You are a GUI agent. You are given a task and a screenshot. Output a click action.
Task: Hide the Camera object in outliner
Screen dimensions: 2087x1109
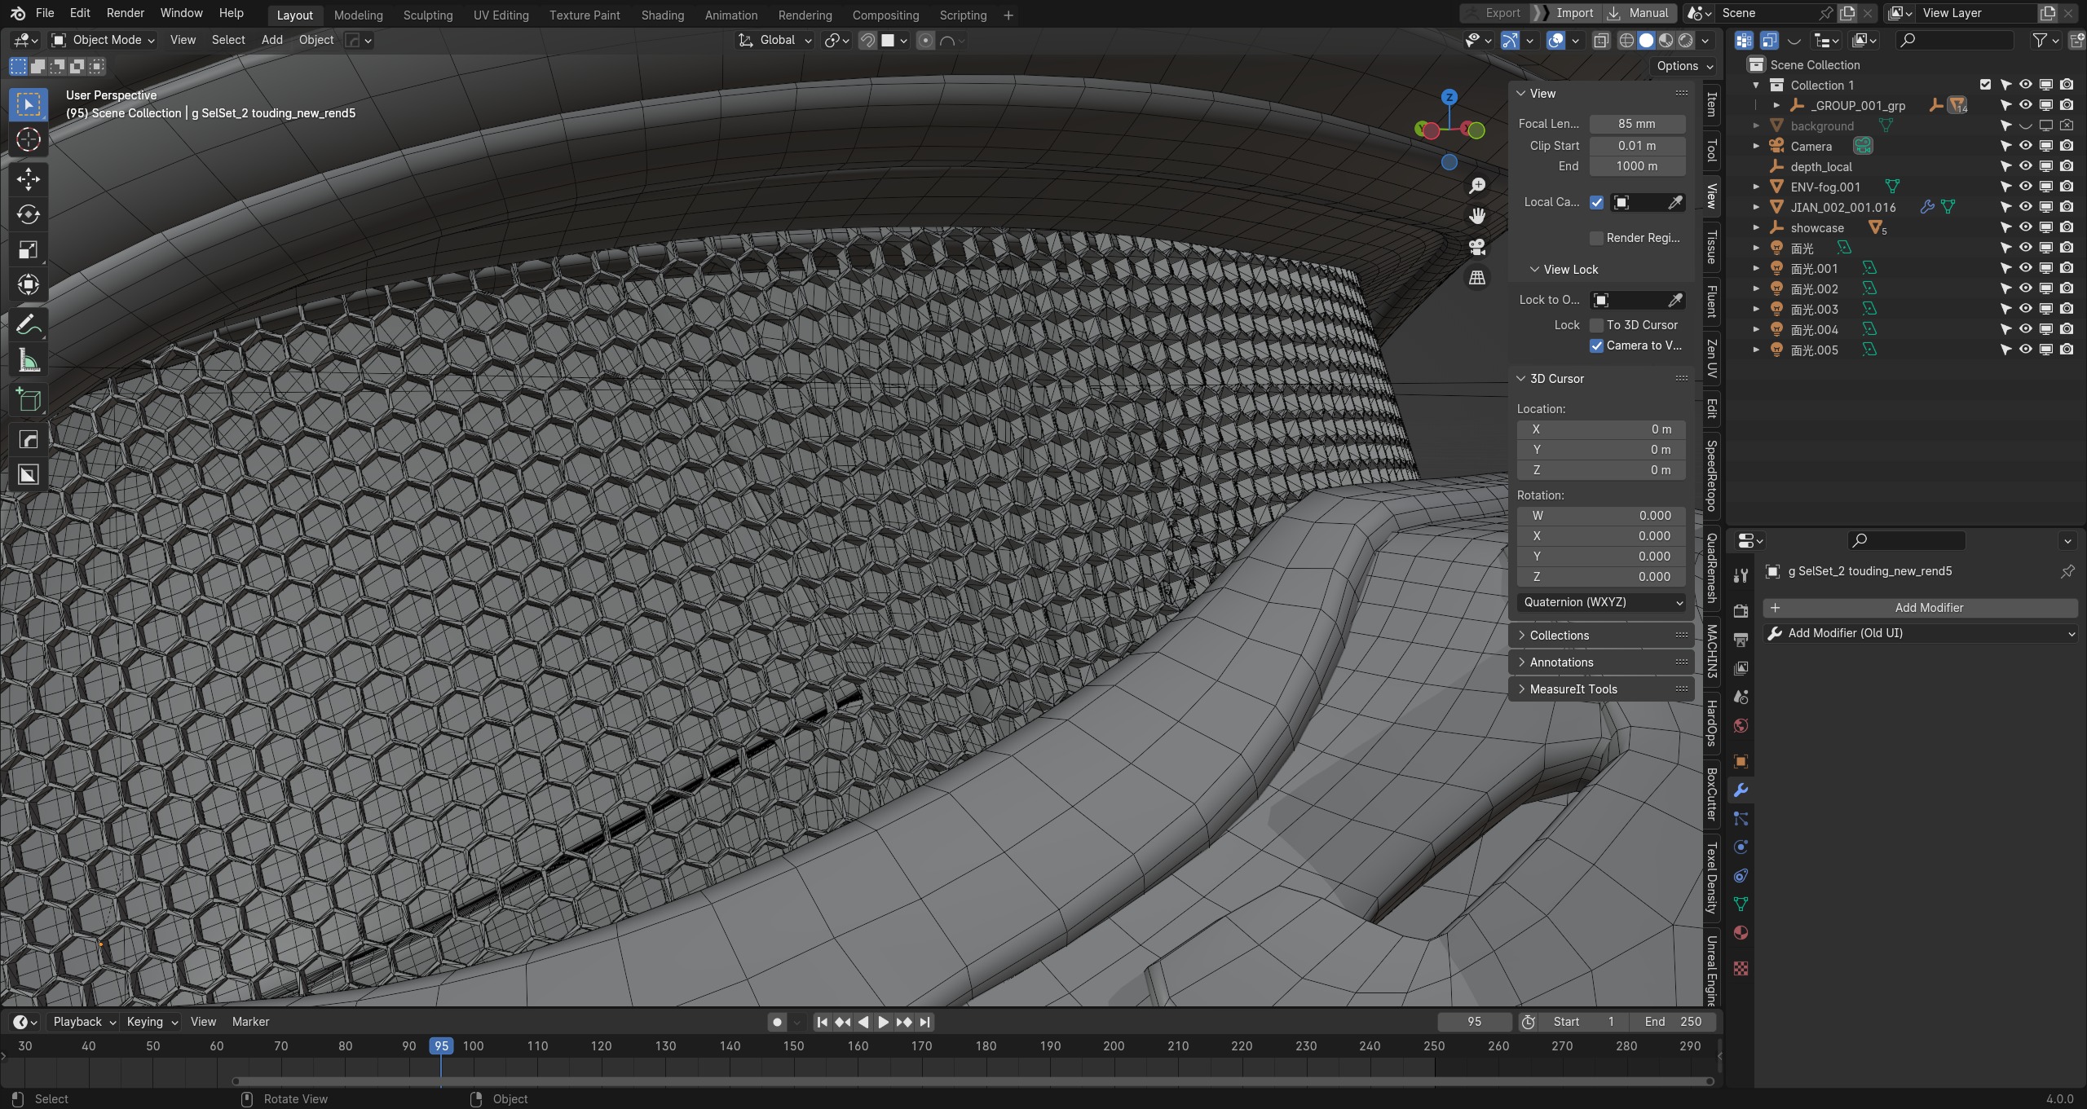[2025, 146]
